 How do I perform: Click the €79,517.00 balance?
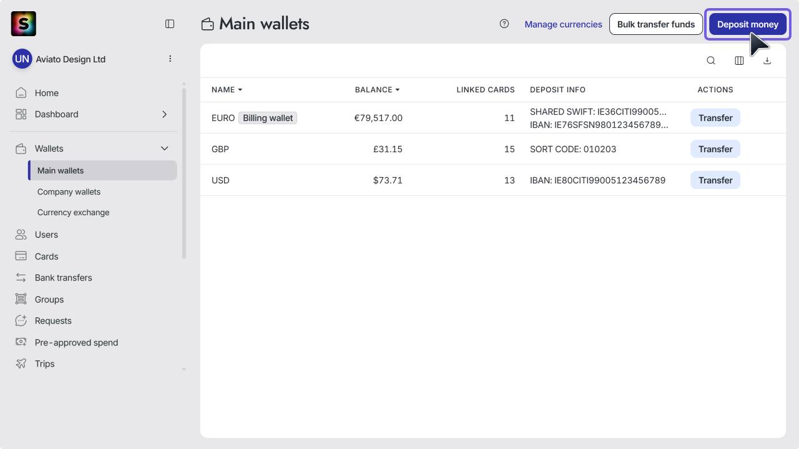click(378, 118)
